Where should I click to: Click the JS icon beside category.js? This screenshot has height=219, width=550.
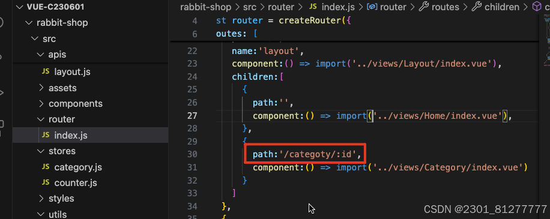[x=46, y=167]
